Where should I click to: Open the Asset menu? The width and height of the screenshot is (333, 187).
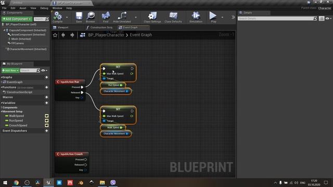[x=23, y=8]
